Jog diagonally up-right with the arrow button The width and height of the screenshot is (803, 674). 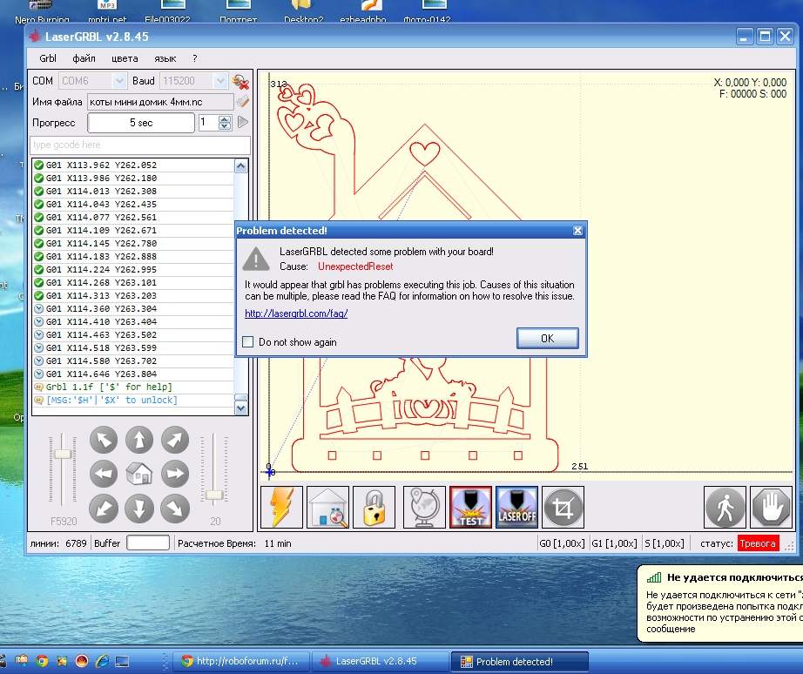pyautogui.click(x=175, y=440)
